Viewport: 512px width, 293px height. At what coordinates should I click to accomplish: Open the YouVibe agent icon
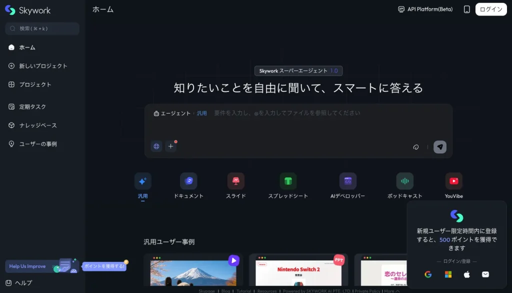tap(453, 181)
